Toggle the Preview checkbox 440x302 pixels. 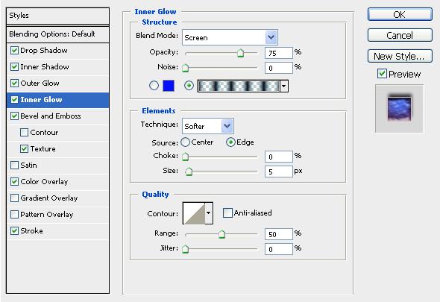[x=382, y=74]
